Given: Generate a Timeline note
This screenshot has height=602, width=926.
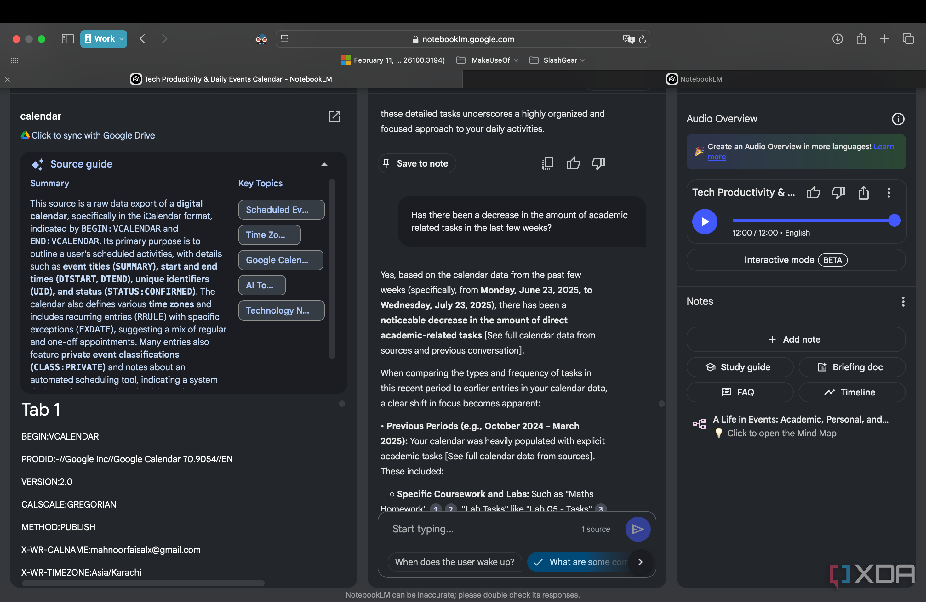Looking at the screenshot, I should pos(852,392).
